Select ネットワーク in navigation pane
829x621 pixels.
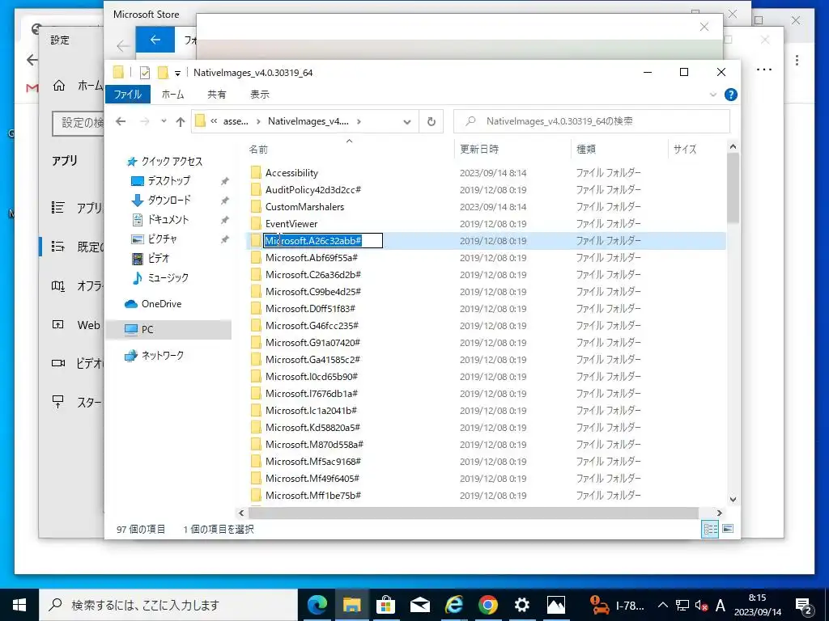pos(162,356)
